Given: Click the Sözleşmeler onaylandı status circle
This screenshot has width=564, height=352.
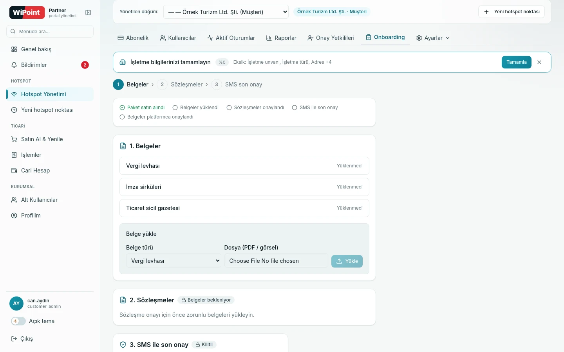Looking at the screenshot, I should (229, 108).
